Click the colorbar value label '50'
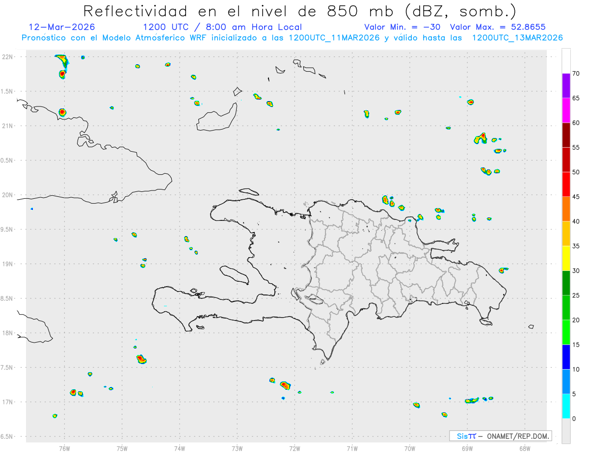 [x=576, y=172]
